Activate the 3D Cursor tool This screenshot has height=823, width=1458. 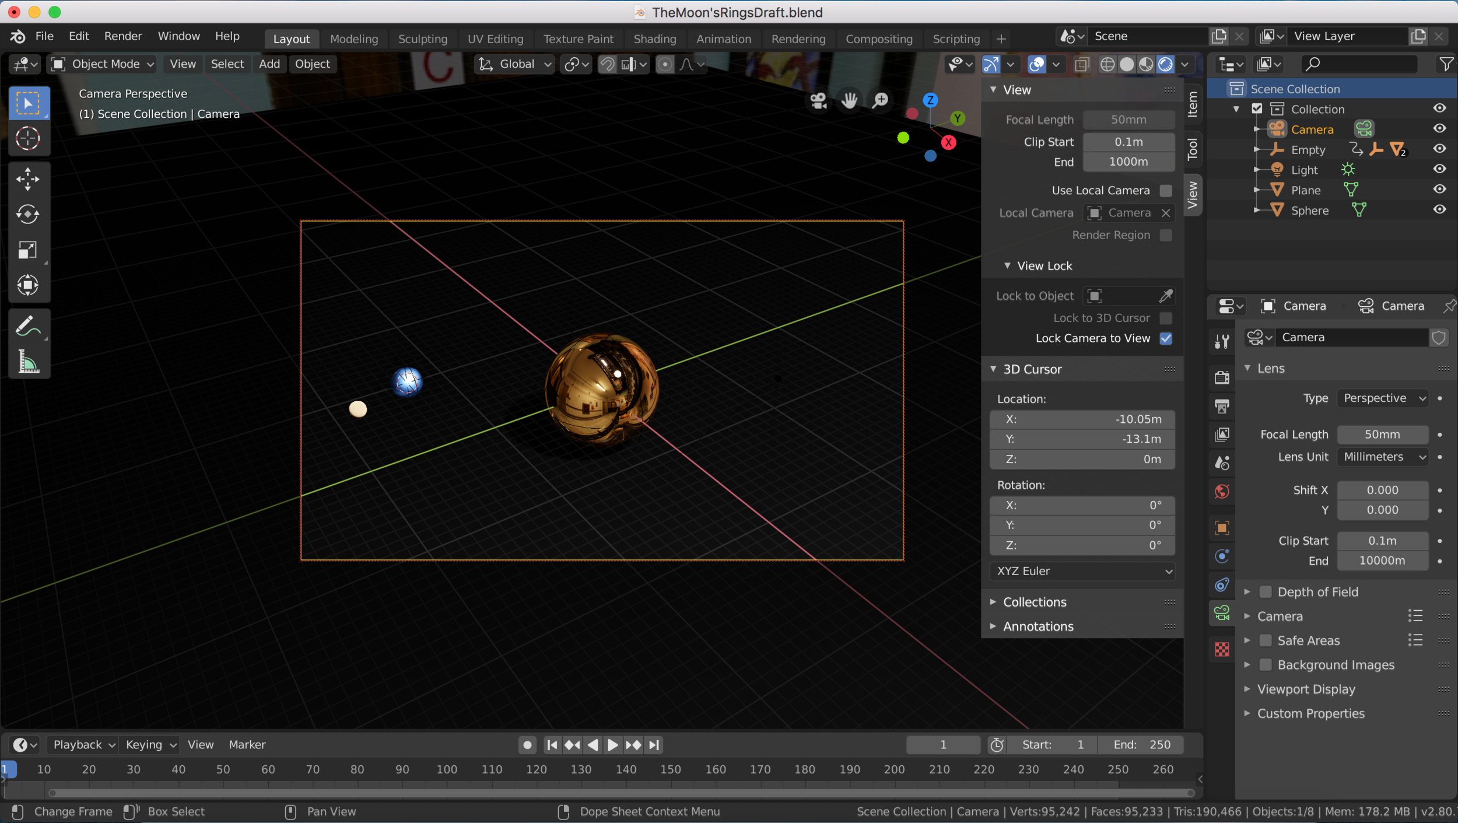click(x=28, y=139)
